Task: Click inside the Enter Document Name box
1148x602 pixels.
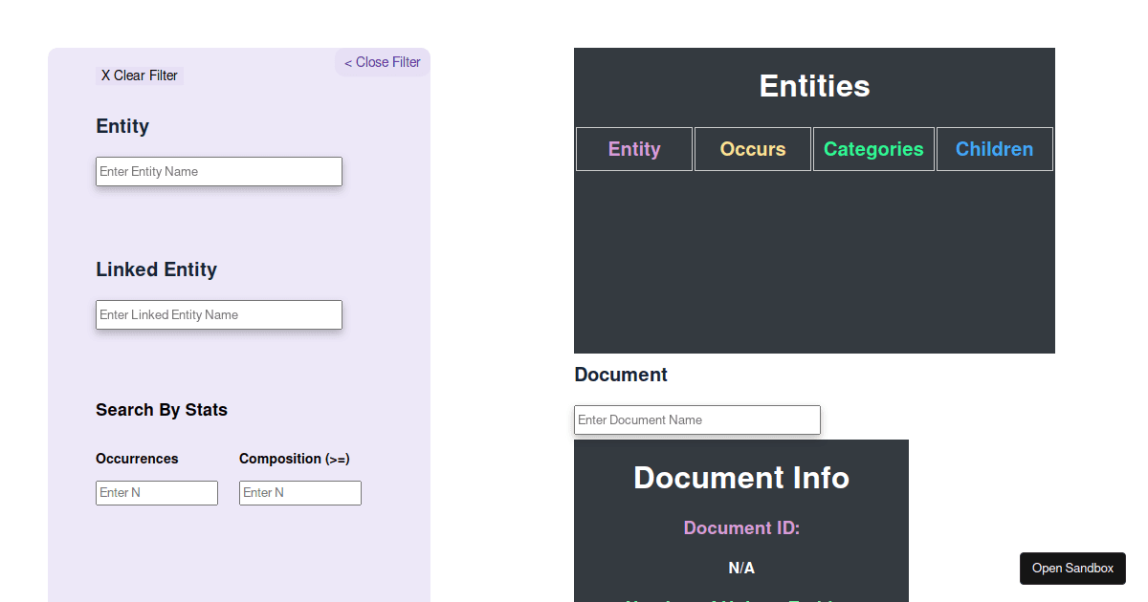Action: pos(696,419)
